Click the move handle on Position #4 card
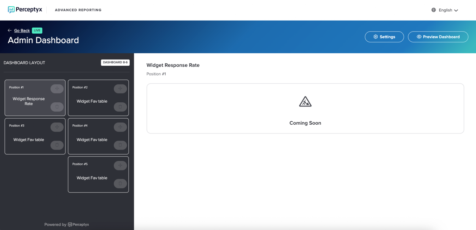 (x=120, y=127)
